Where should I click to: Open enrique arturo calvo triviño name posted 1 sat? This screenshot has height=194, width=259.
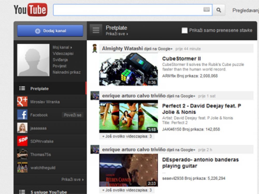[x=134, y=96]
